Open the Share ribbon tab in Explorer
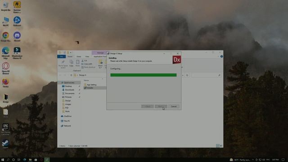Image resolution: width=288 pixels, height=162 pixels. [x=79, y=57]
